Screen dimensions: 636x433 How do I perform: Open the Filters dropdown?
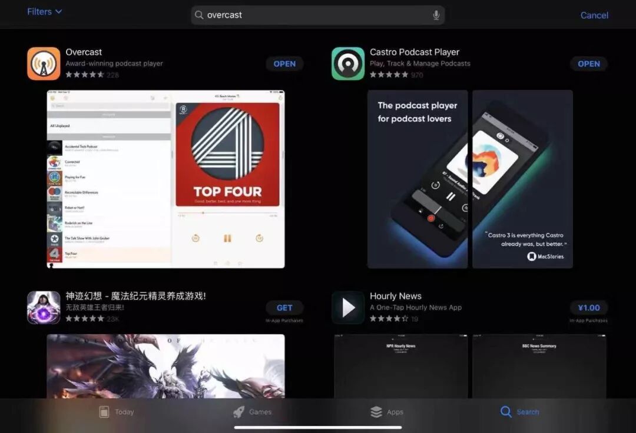[x=44, y=12]
